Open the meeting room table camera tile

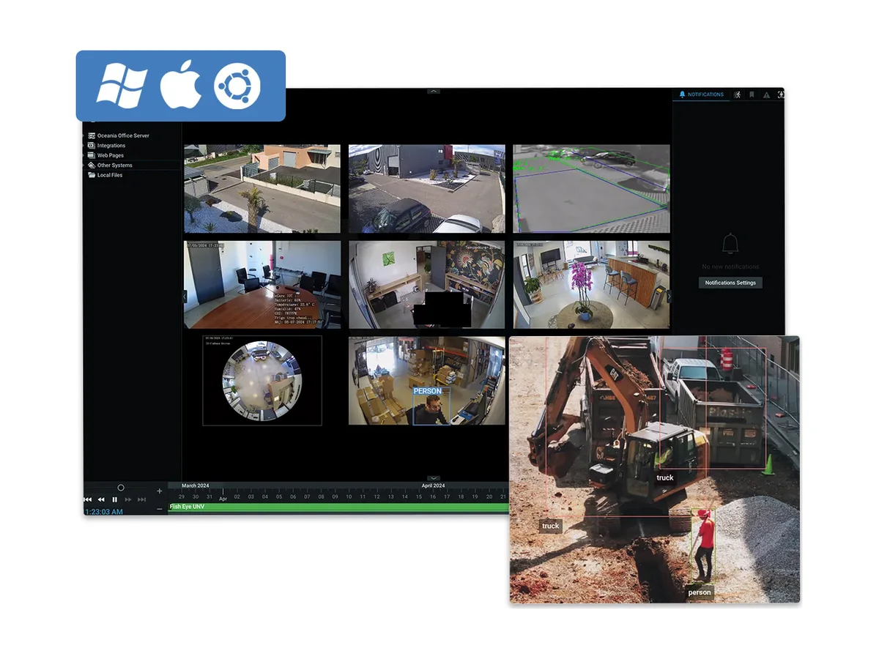pos(262,285)
